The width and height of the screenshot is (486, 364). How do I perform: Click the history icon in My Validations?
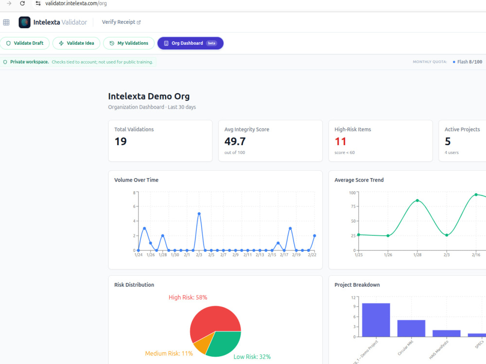point(112,43)
